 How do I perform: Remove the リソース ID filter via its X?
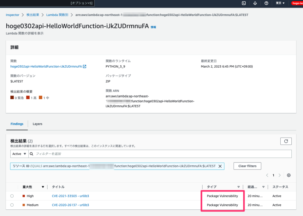pos(220,166)
